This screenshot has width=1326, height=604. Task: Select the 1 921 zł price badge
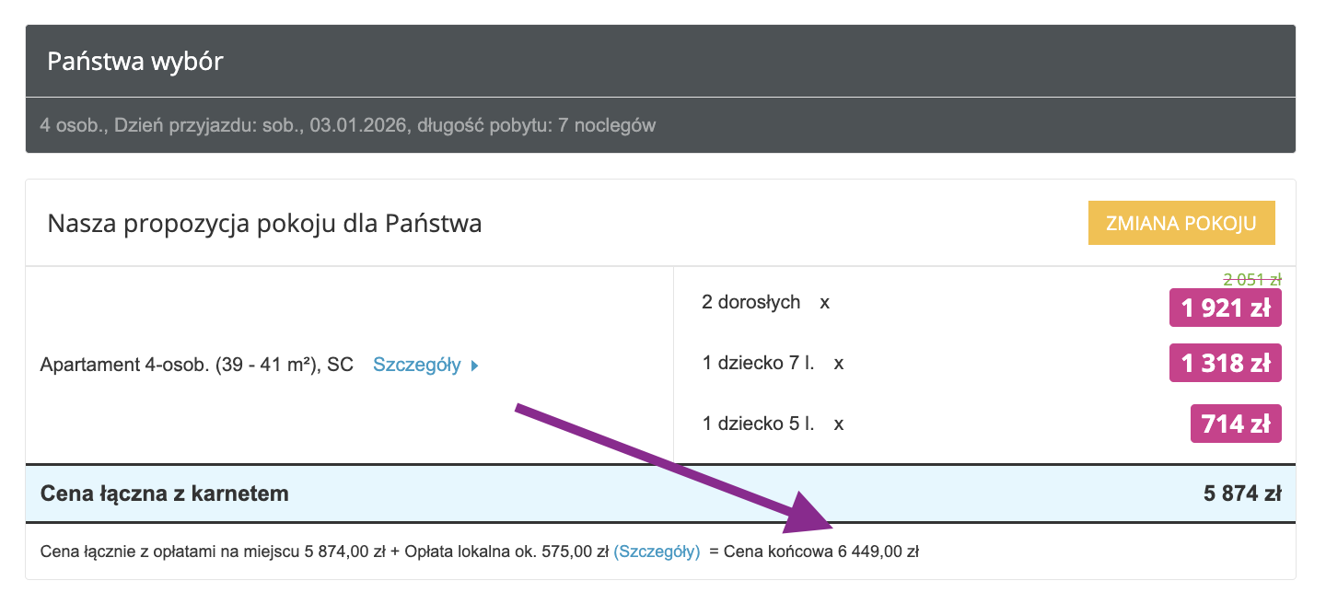tap(1225, 308)
